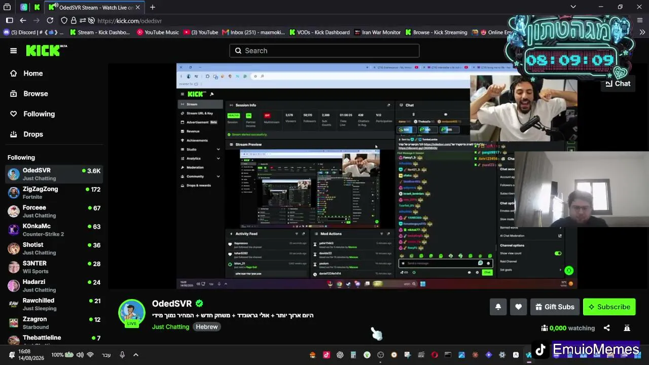Reload the page with the refresh icon
Image resolution: width=649 pixels, height=365 pixels.
point(50,20)
